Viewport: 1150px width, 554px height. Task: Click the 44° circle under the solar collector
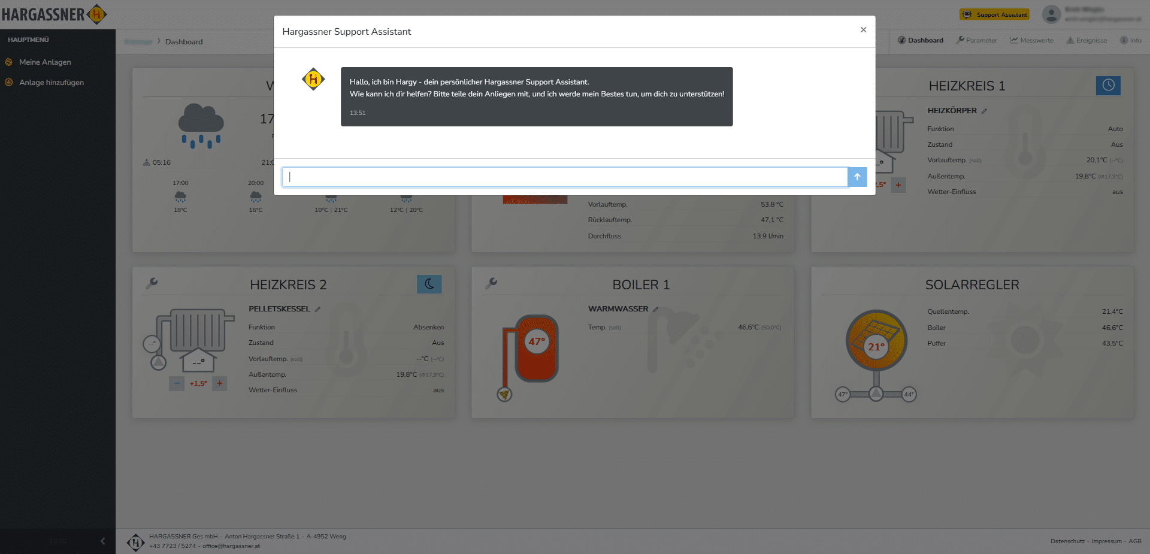click(x=909, y=394)
